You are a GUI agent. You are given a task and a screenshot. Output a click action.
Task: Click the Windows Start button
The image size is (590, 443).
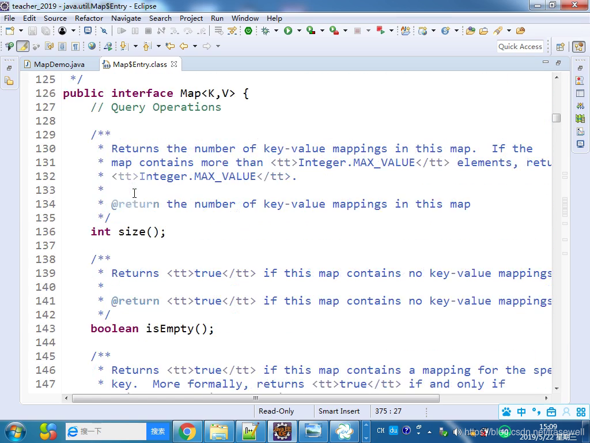tap(16, 431)
